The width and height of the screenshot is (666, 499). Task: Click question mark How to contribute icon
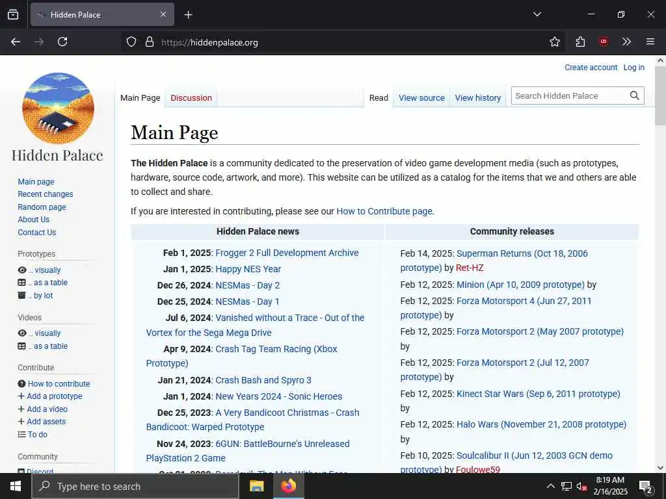[21, 383]
